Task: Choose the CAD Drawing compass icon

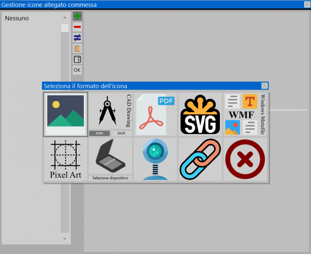Action: point(110,111)
